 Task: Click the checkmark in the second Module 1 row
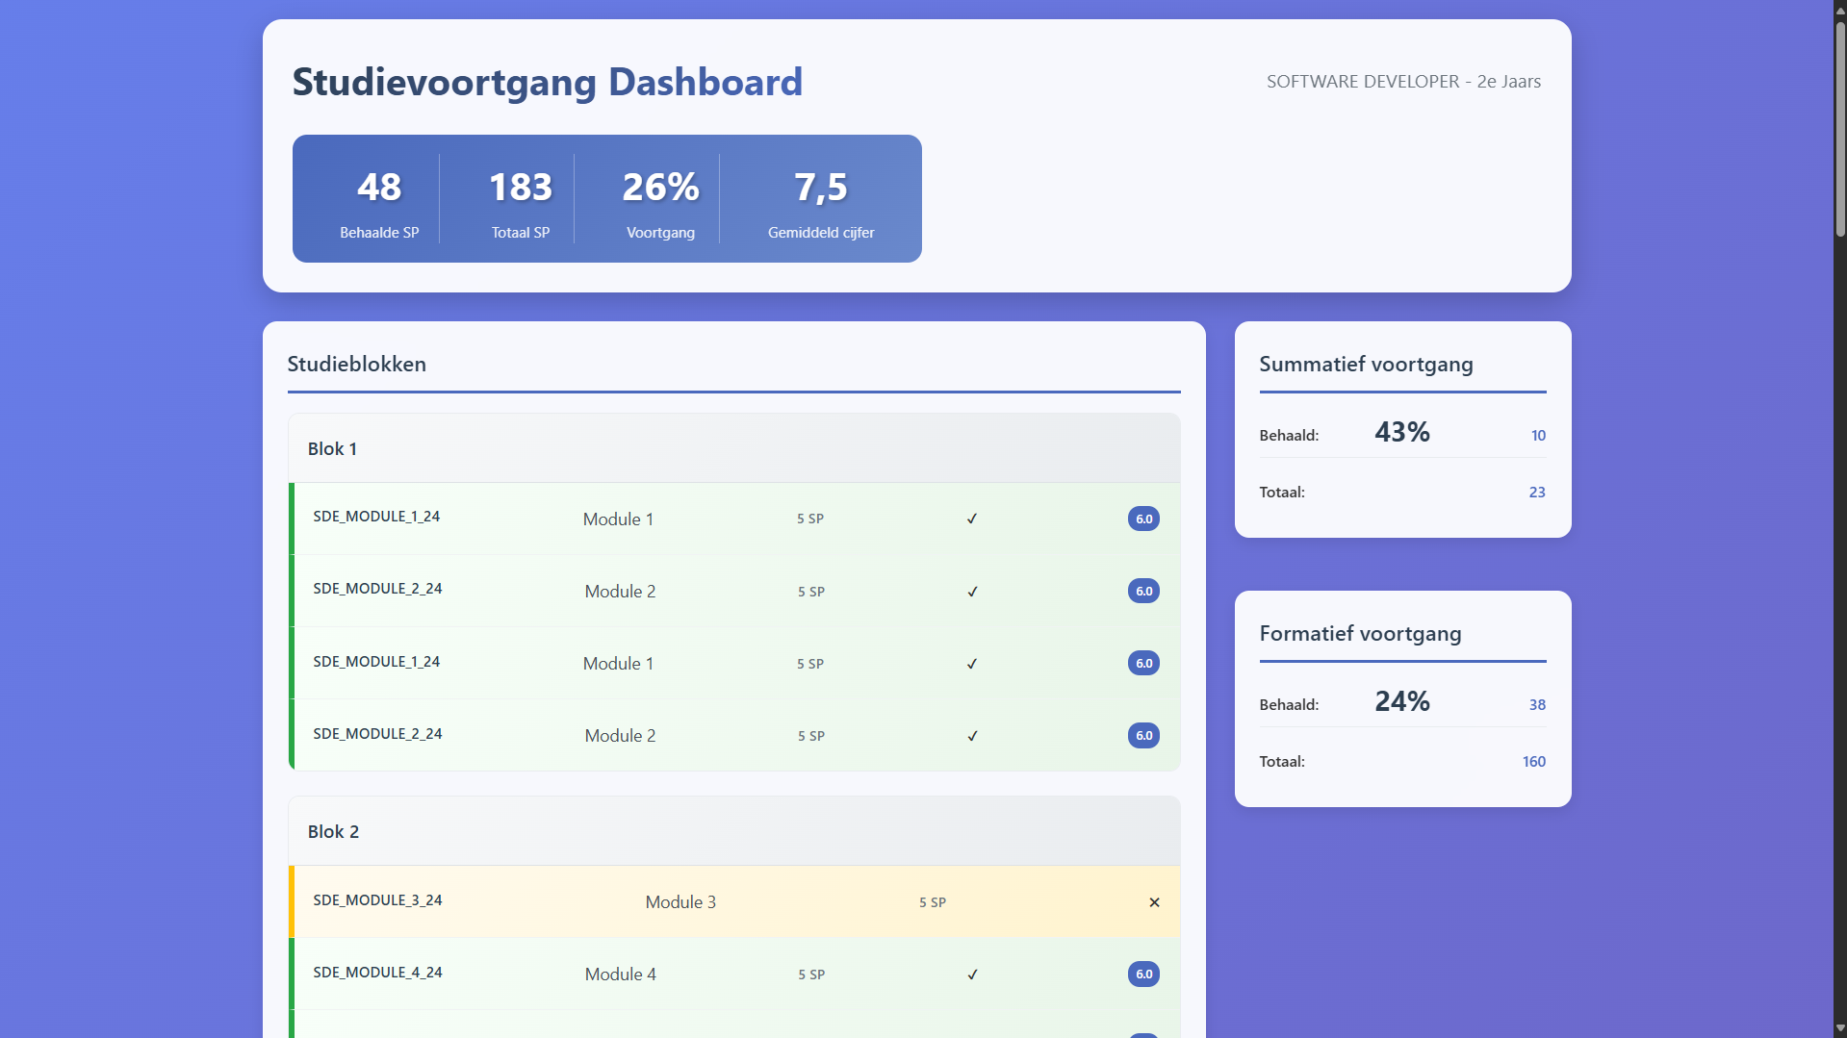972,664
